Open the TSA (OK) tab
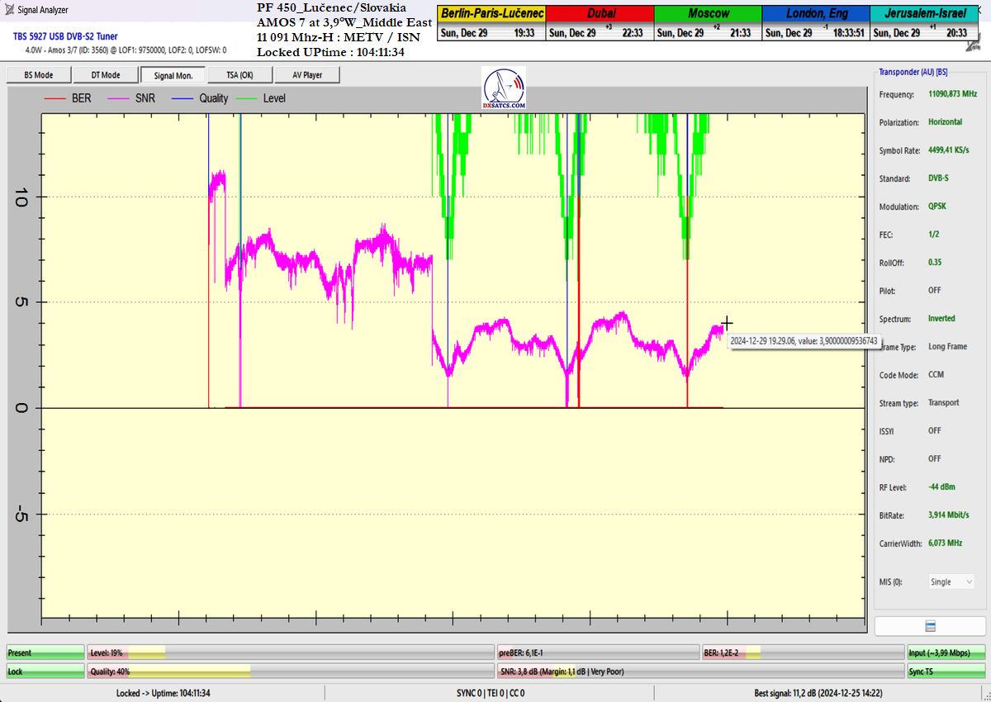991x702 pixels. (x=240, y=75)
